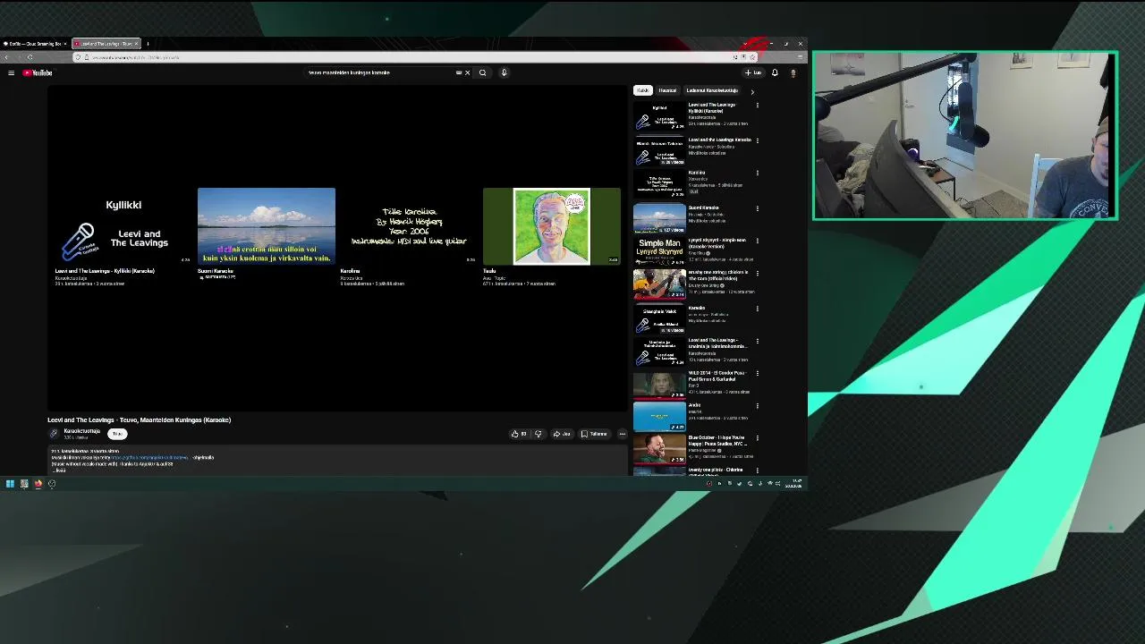The image size is (1145, 644).
Task: Switch to the first browser tab
Action: 34,43
